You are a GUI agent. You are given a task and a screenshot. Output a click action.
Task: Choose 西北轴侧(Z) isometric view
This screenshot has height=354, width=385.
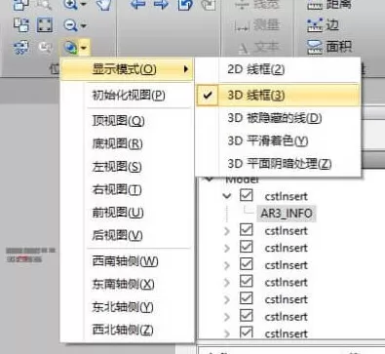coord(123,330)
